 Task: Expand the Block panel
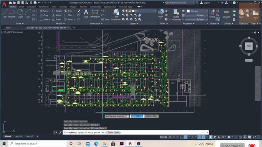click(x=164, y=24)
